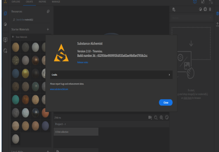The height and width of the screenshot is (152, 219).
Task: Open the Resources panel from left sidebar
Action: 5,13
